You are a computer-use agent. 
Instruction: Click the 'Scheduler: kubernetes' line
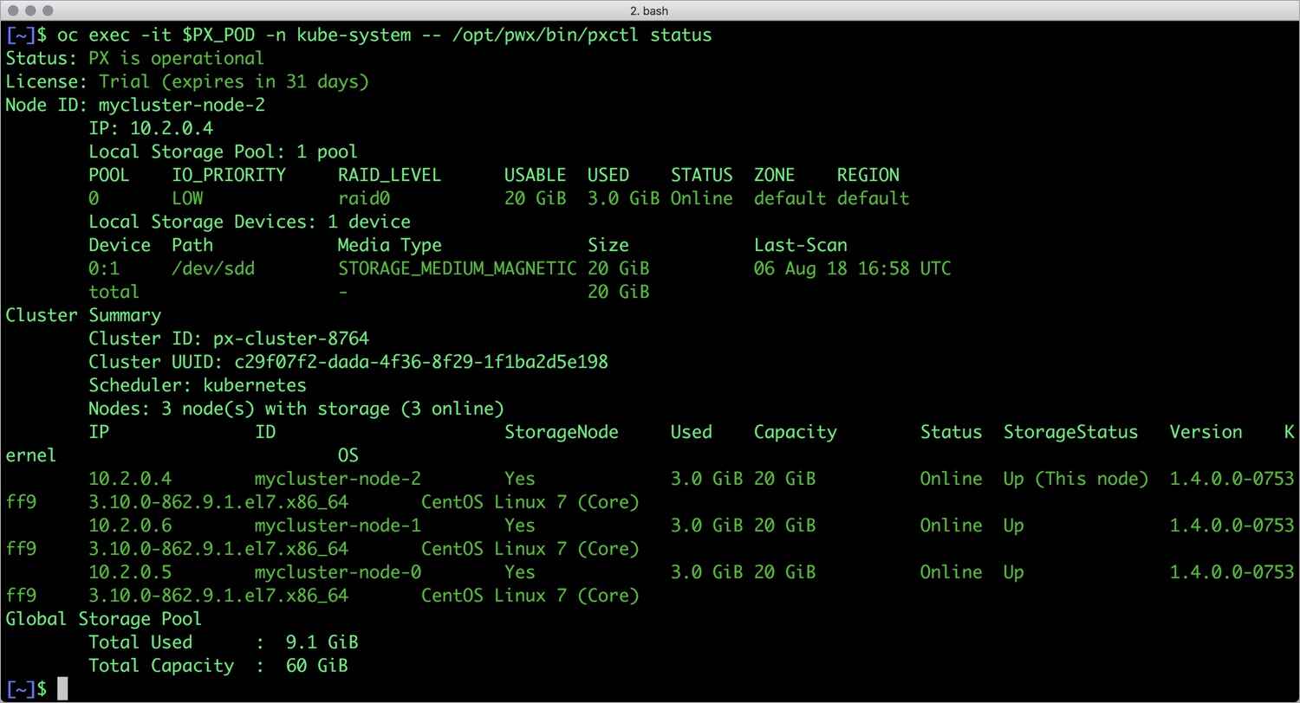(x=197, y=385)
